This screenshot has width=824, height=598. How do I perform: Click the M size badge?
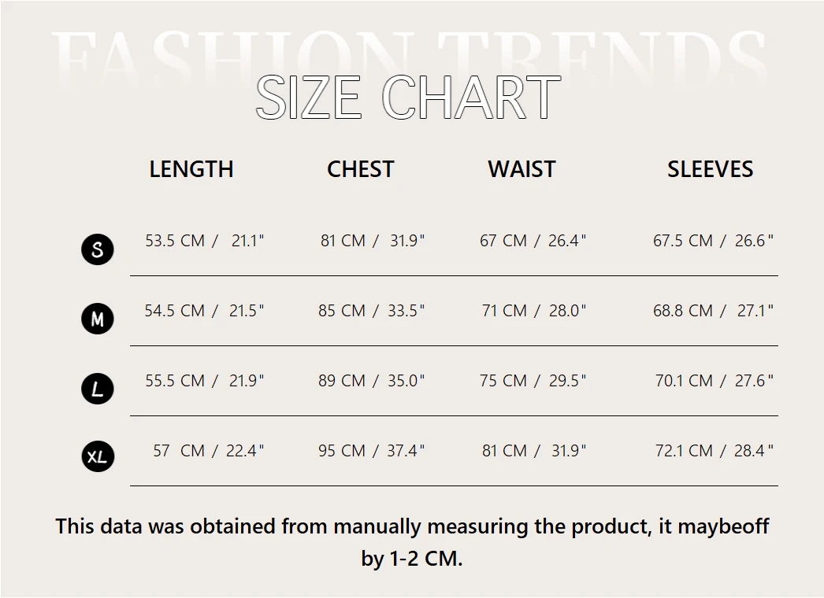pyautogui.click(x=98, y=319)
